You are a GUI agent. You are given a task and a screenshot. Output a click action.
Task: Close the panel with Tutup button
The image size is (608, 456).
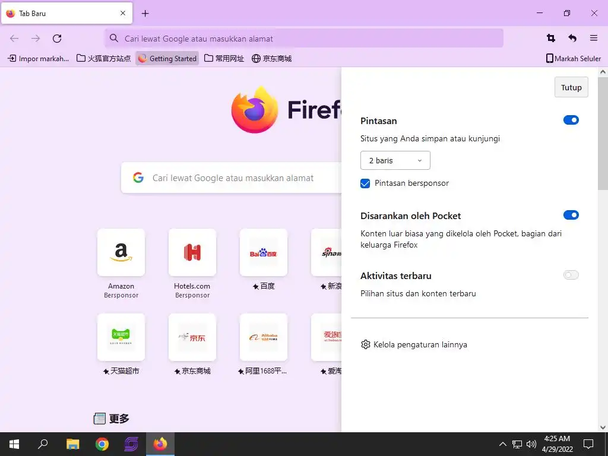[571, 87]
